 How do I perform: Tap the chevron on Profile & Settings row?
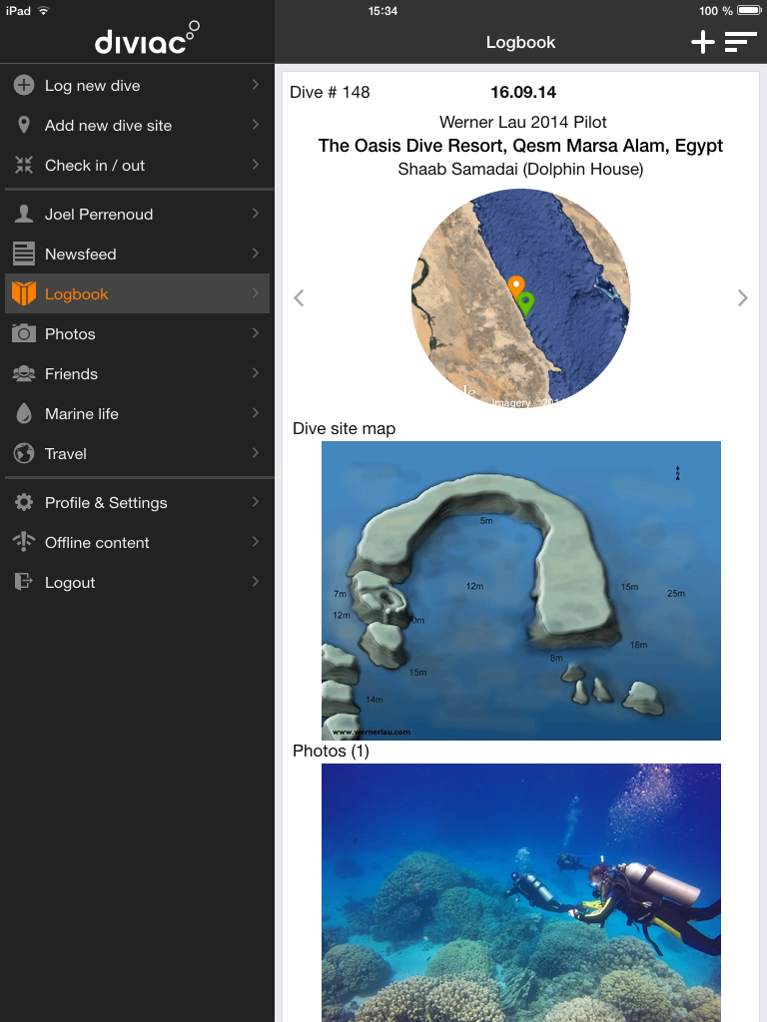(x=256, y=501)
